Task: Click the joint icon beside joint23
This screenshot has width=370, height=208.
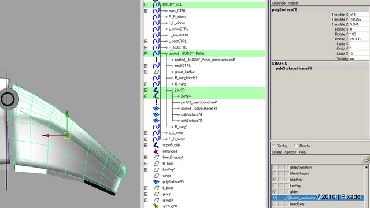Action: coord(156,90)
